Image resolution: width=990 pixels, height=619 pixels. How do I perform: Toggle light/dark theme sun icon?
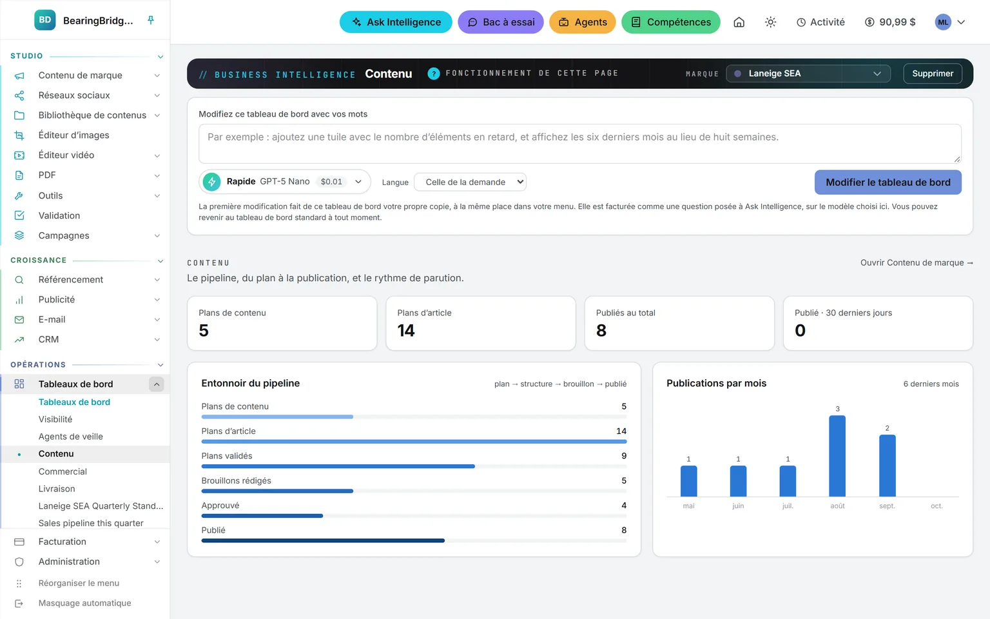(770, 22)
